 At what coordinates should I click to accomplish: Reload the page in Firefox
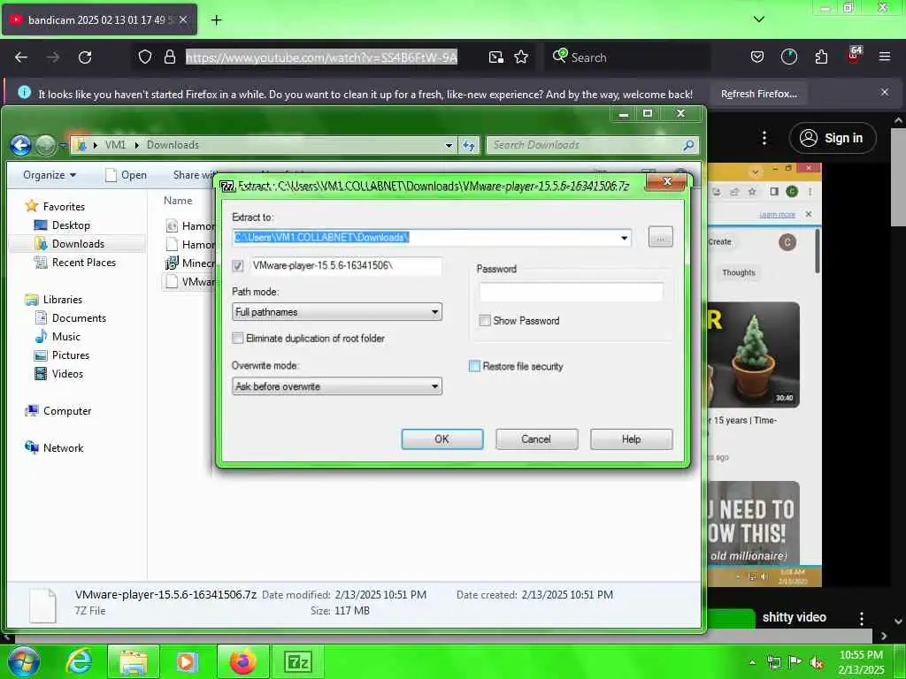tap(85, 57)
